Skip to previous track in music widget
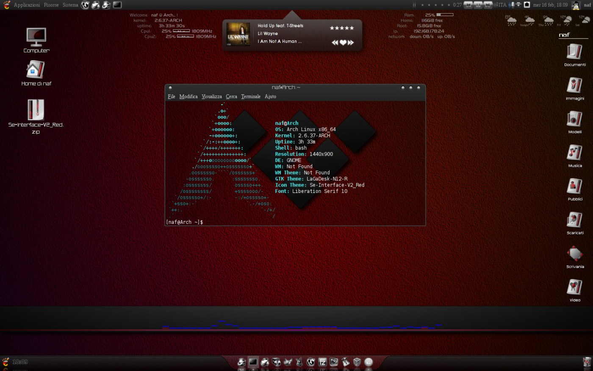This screenshot has height=371, width=593. click(335, 42)
